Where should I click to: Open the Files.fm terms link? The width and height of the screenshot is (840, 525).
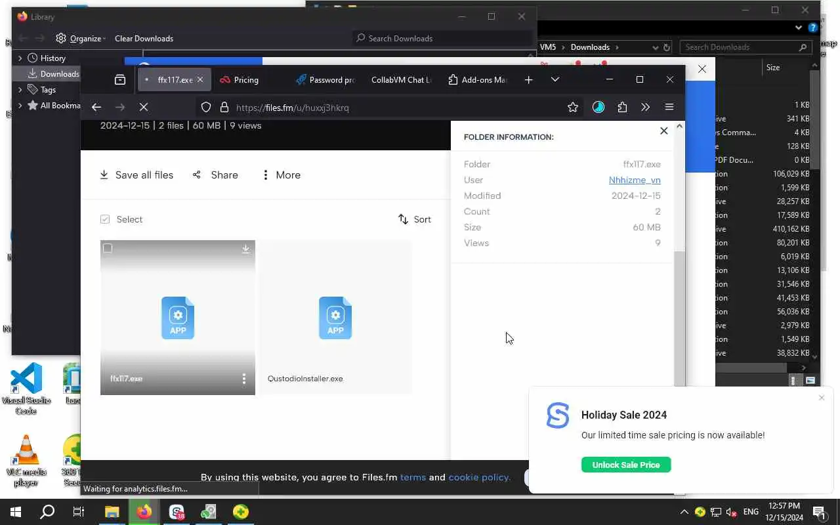click(413, 477)
